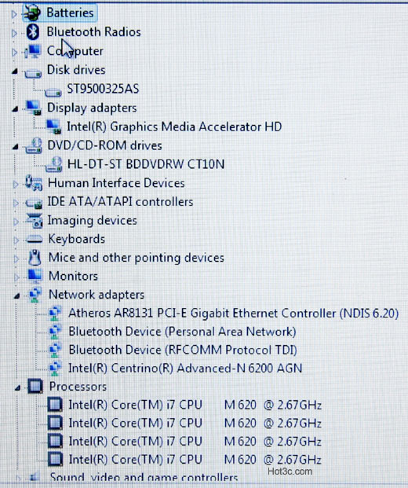
Task: Expand the IDE ATA/ATAPI controllers node
Action: point(16,203)
